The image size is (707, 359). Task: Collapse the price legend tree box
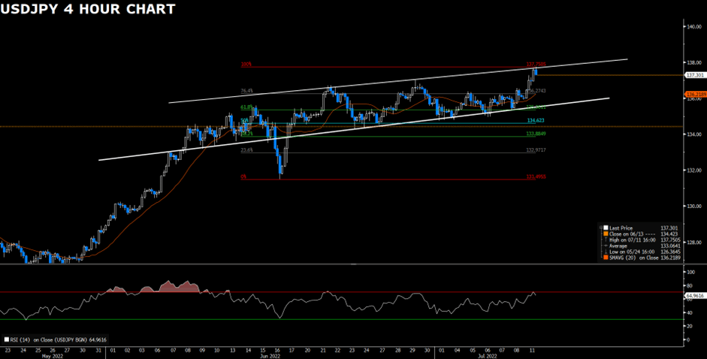600,228
